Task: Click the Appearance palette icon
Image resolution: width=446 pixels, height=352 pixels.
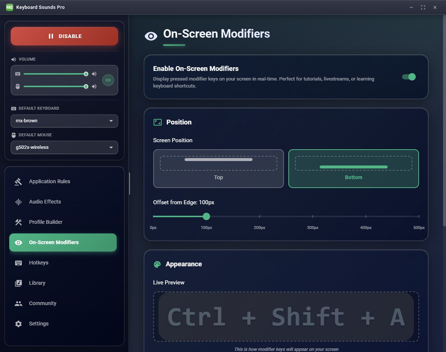Action: pyautogui.click(x=157, y=264)
